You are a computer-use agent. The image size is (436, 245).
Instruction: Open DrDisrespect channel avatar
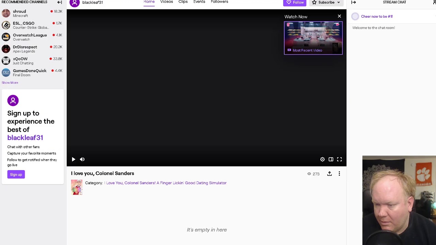pos(6,49)
